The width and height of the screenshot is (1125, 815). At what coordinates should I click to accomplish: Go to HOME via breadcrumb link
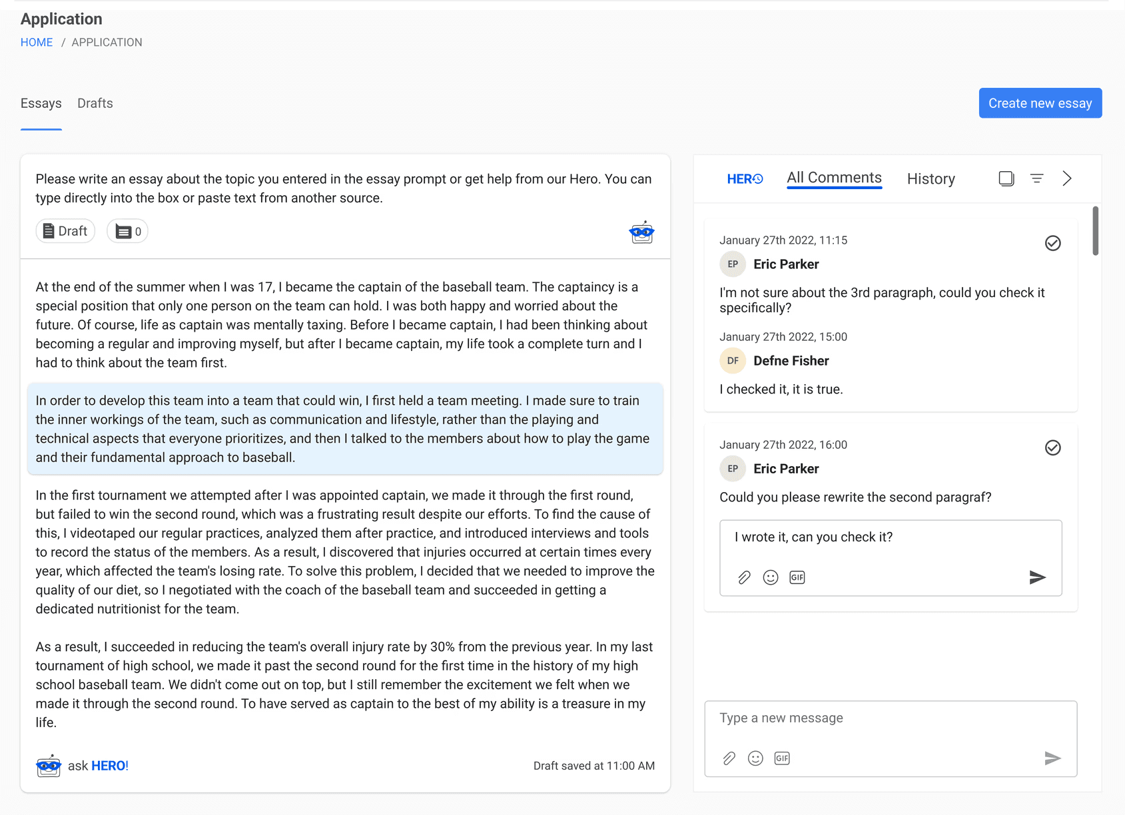37,42
